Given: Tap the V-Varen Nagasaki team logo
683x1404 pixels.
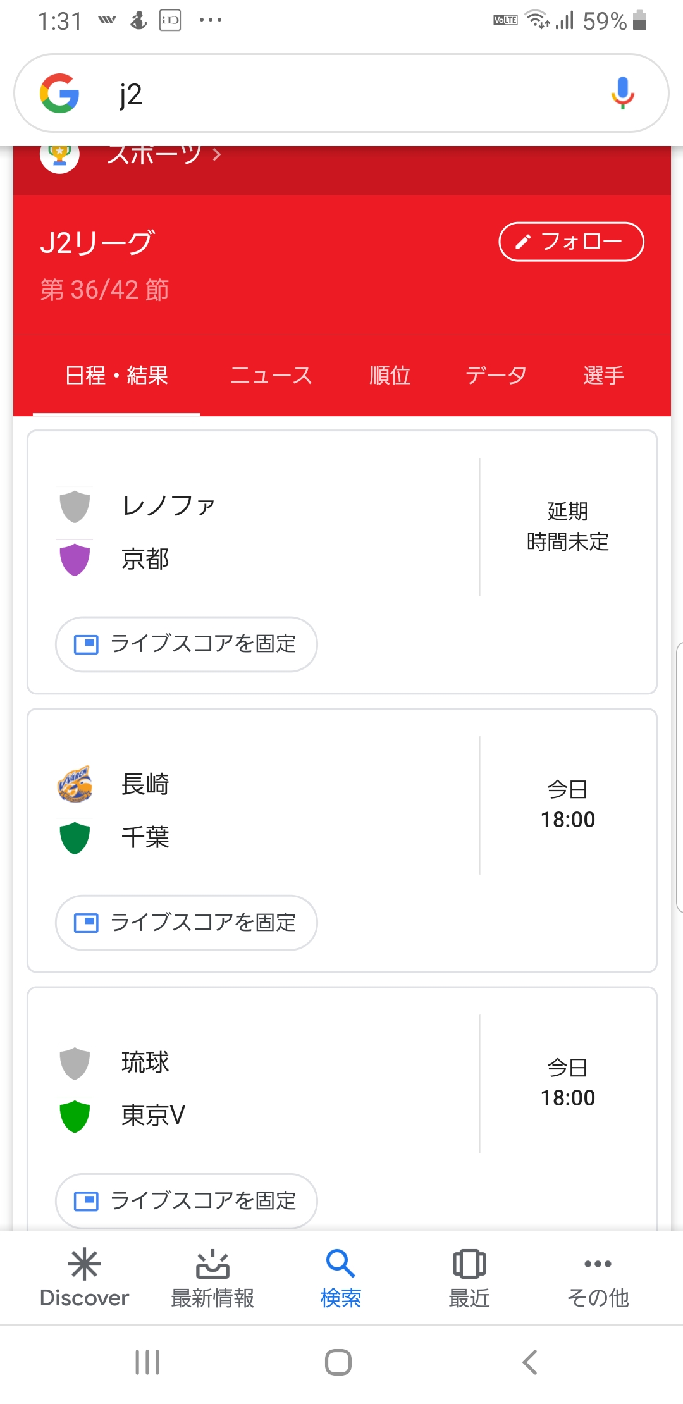Looking at the screenshot, I should (75, 784).
